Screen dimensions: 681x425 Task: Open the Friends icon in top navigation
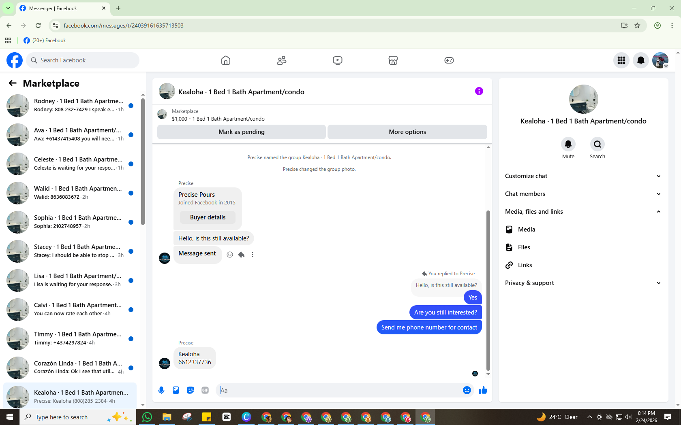[x=282, y=60]
